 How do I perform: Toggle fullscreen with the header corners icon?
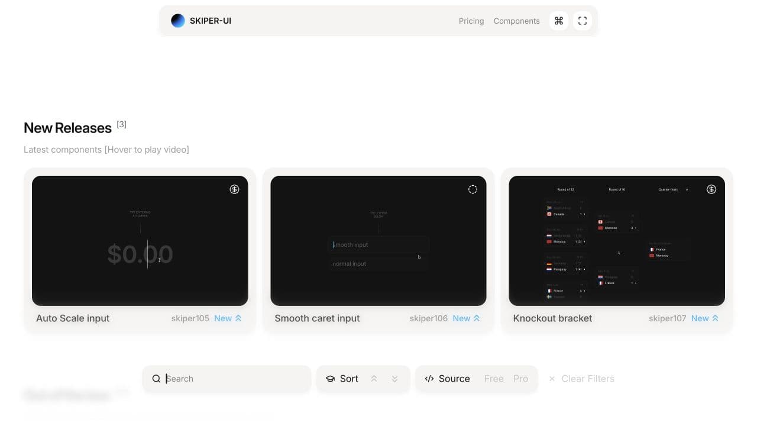[x=583, y=21]
